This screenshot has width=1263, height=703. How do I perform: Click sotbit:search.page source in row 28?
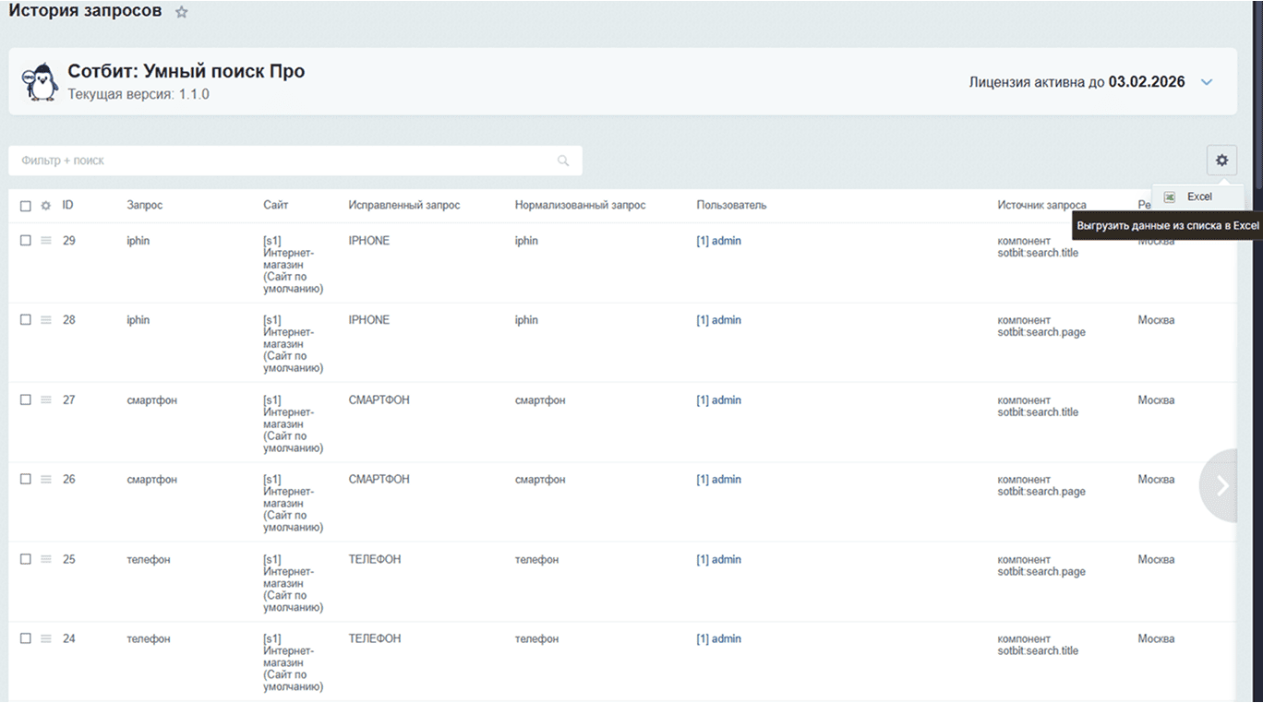(1041, 332)
